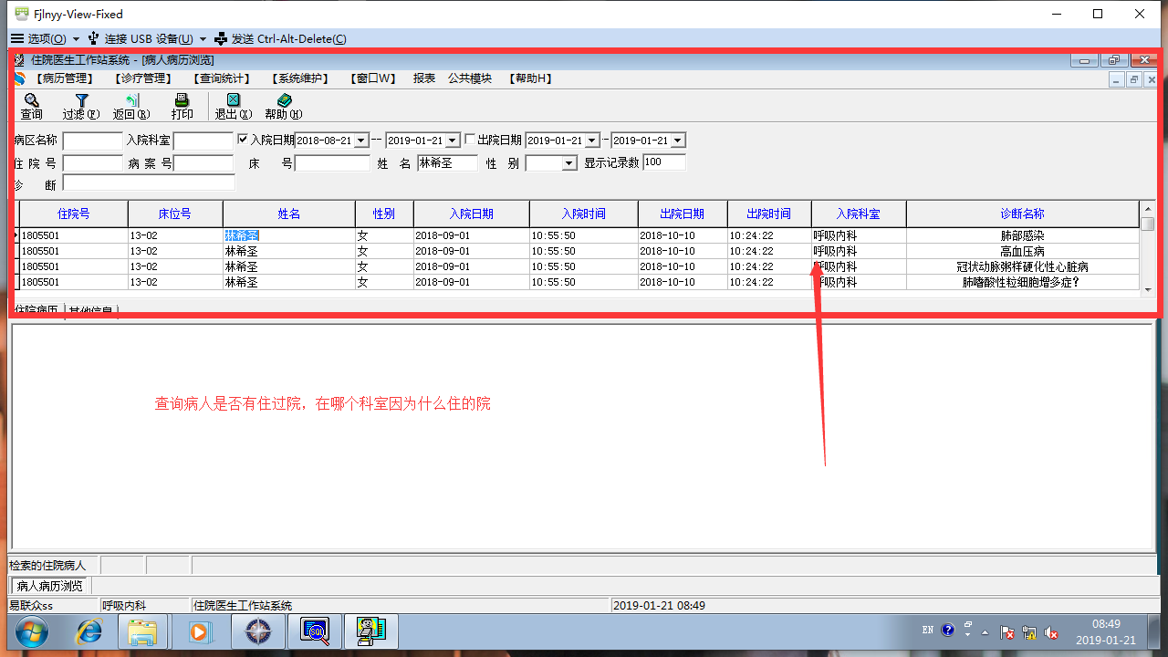Launch Internet Explorer from the taskbar

point(89,631)
